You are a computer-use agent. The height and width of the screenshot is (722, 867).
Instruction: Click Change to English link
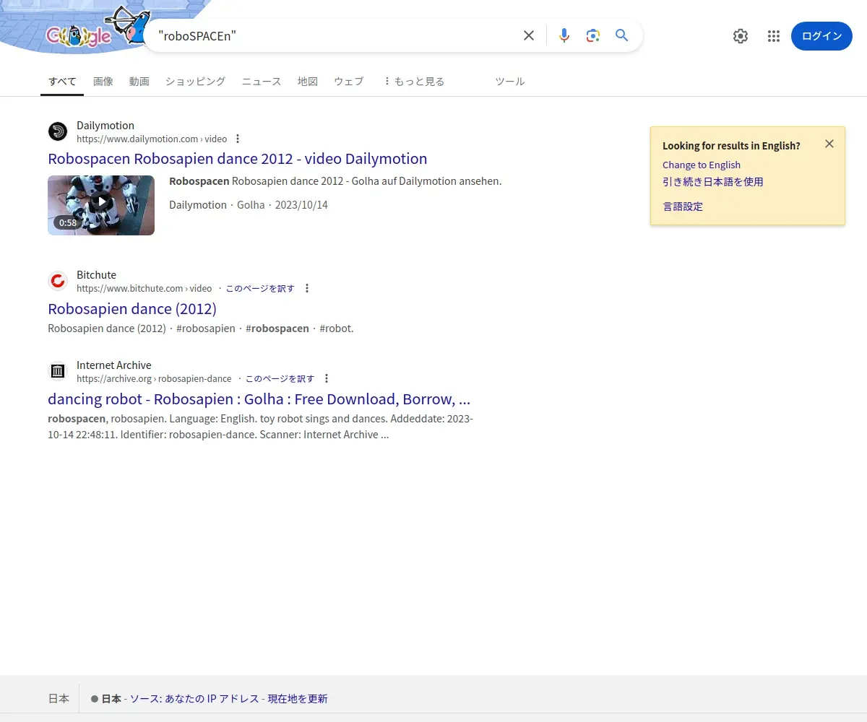[702, 165]
